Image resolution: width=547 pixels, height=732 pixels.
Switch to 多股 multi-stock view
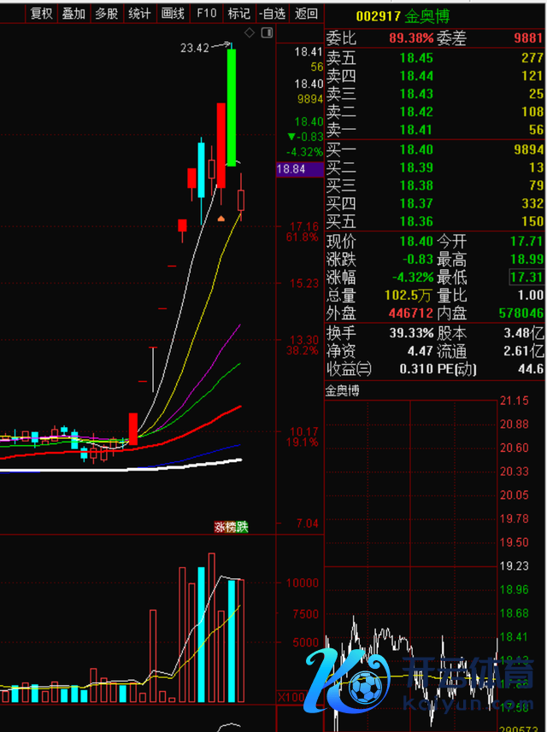[x=107, y=13]
